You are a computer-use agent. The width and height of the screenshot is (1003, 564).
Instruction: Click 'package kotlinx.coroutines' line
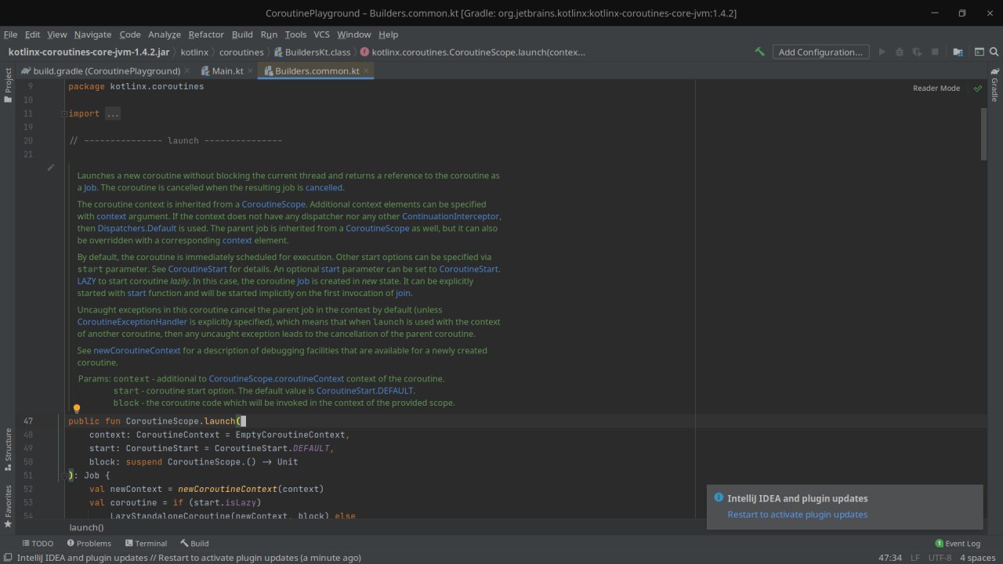coord(136,86)
